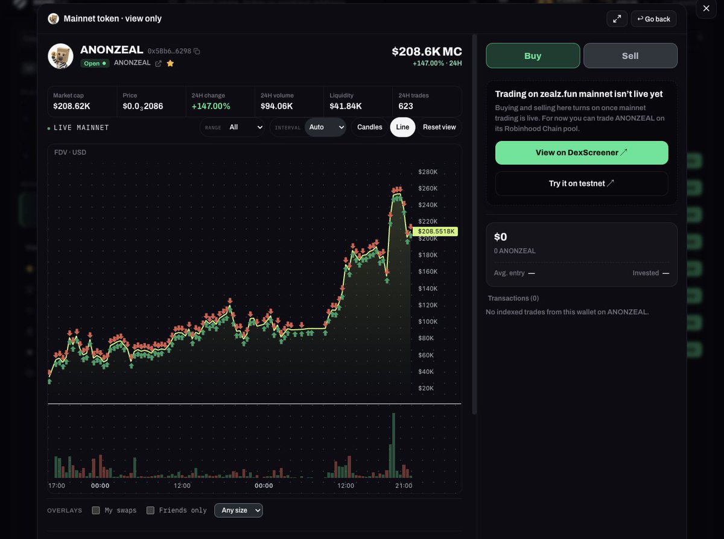The height and width of the screenshot is (539, 724).
Task: Click Liquidity $41.84K stat
Action: pos(358,101)
